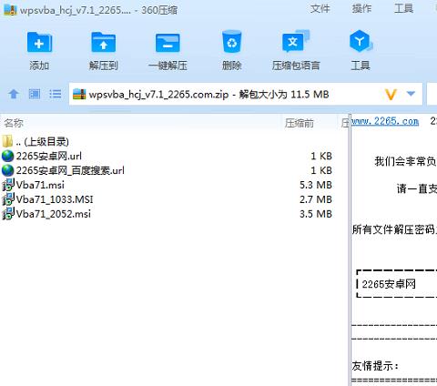Screen dimensions: 437x386
Task: Click the 3.5 MB size value
Action: coord(316,214)
